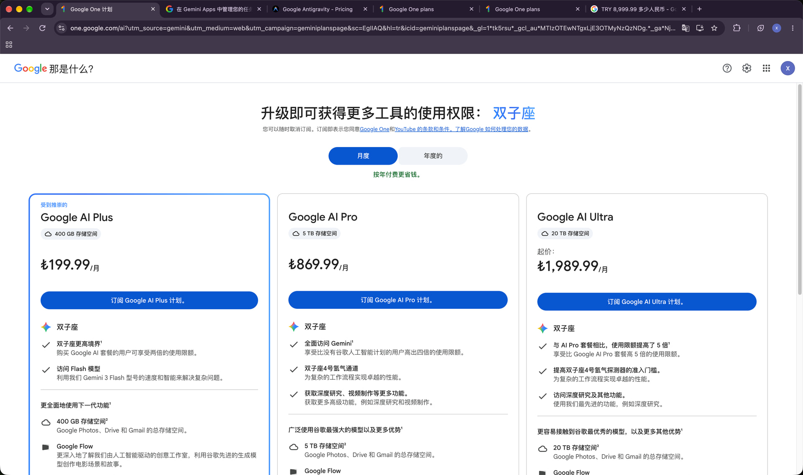Image resolution: width=803 pixels, height=475 pixels.
Task: Click the 5 TB 存储空间 chip
Action: tap(315, 234)
